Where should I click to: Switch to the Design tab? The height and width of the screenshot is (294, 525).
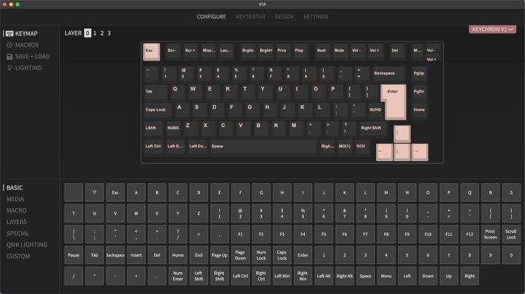(x=284, y=16)
